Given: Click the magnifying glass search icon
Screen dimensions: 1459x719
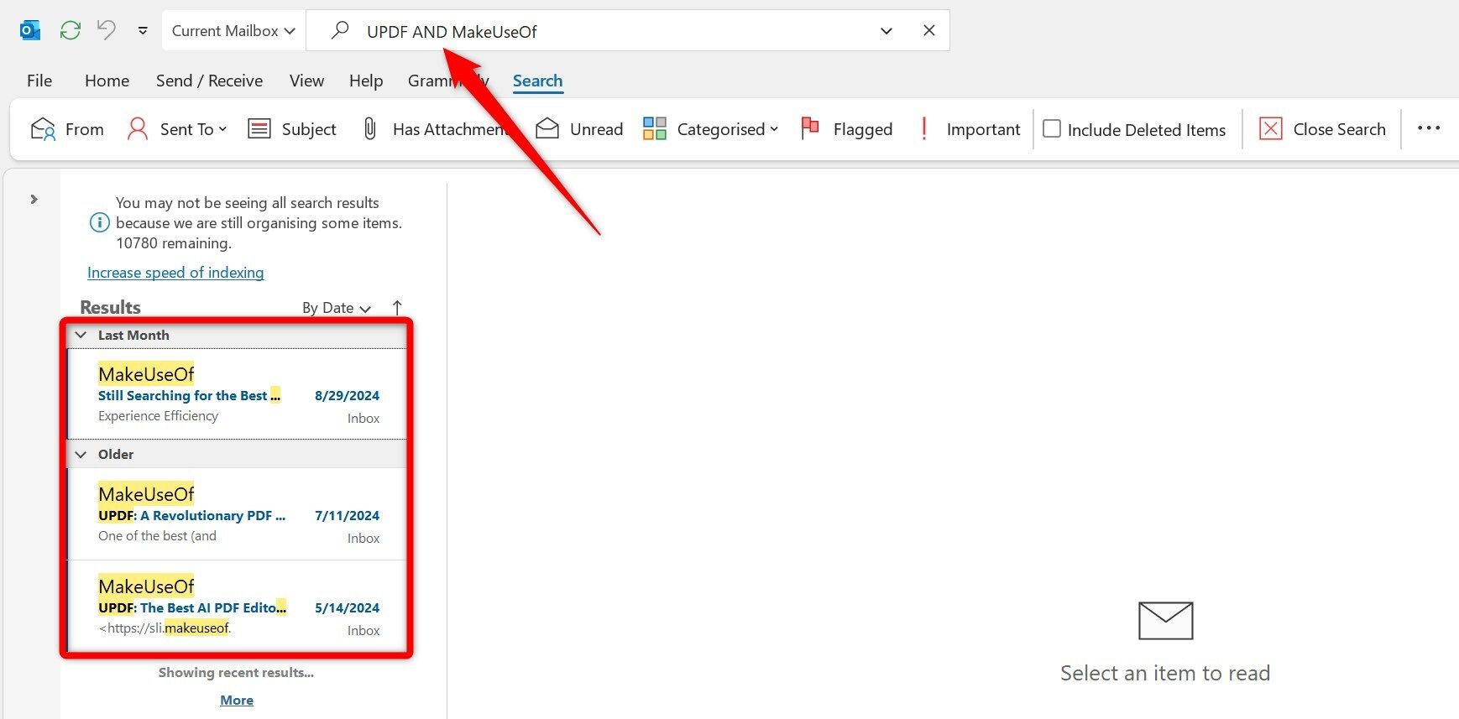Looking at the screenshot, I should click(339, 31).
